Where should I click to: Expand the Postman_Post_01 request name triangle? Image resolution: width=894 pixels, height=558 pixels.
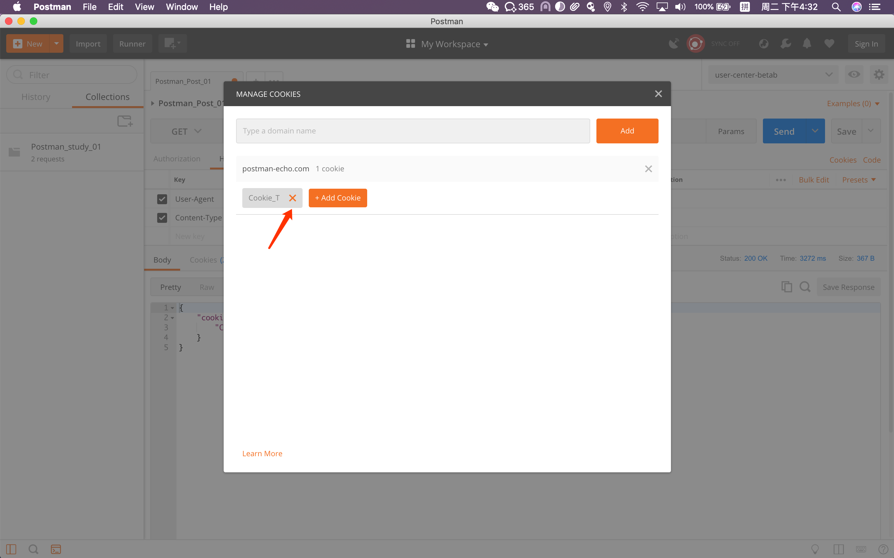click(x=153, y=103)
